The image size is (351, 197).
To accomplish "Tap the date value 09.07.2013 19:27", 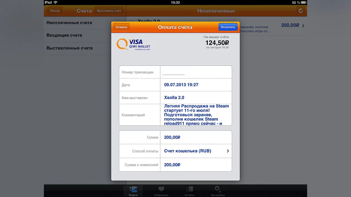I will tap(181, 85).
